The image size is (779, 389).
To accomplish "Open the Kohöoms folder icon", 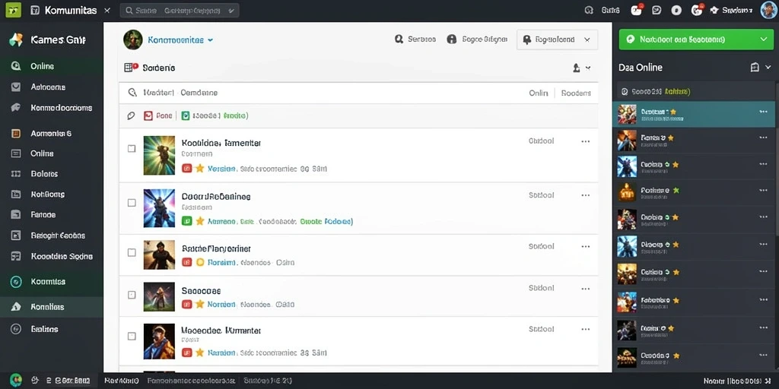I will [x=16, y=194].
